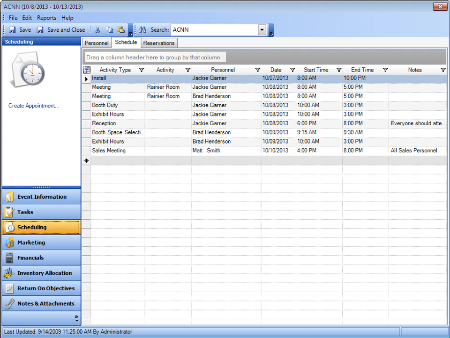Close the ACNN window
The image size is (450, 338).
coord(440,7)
